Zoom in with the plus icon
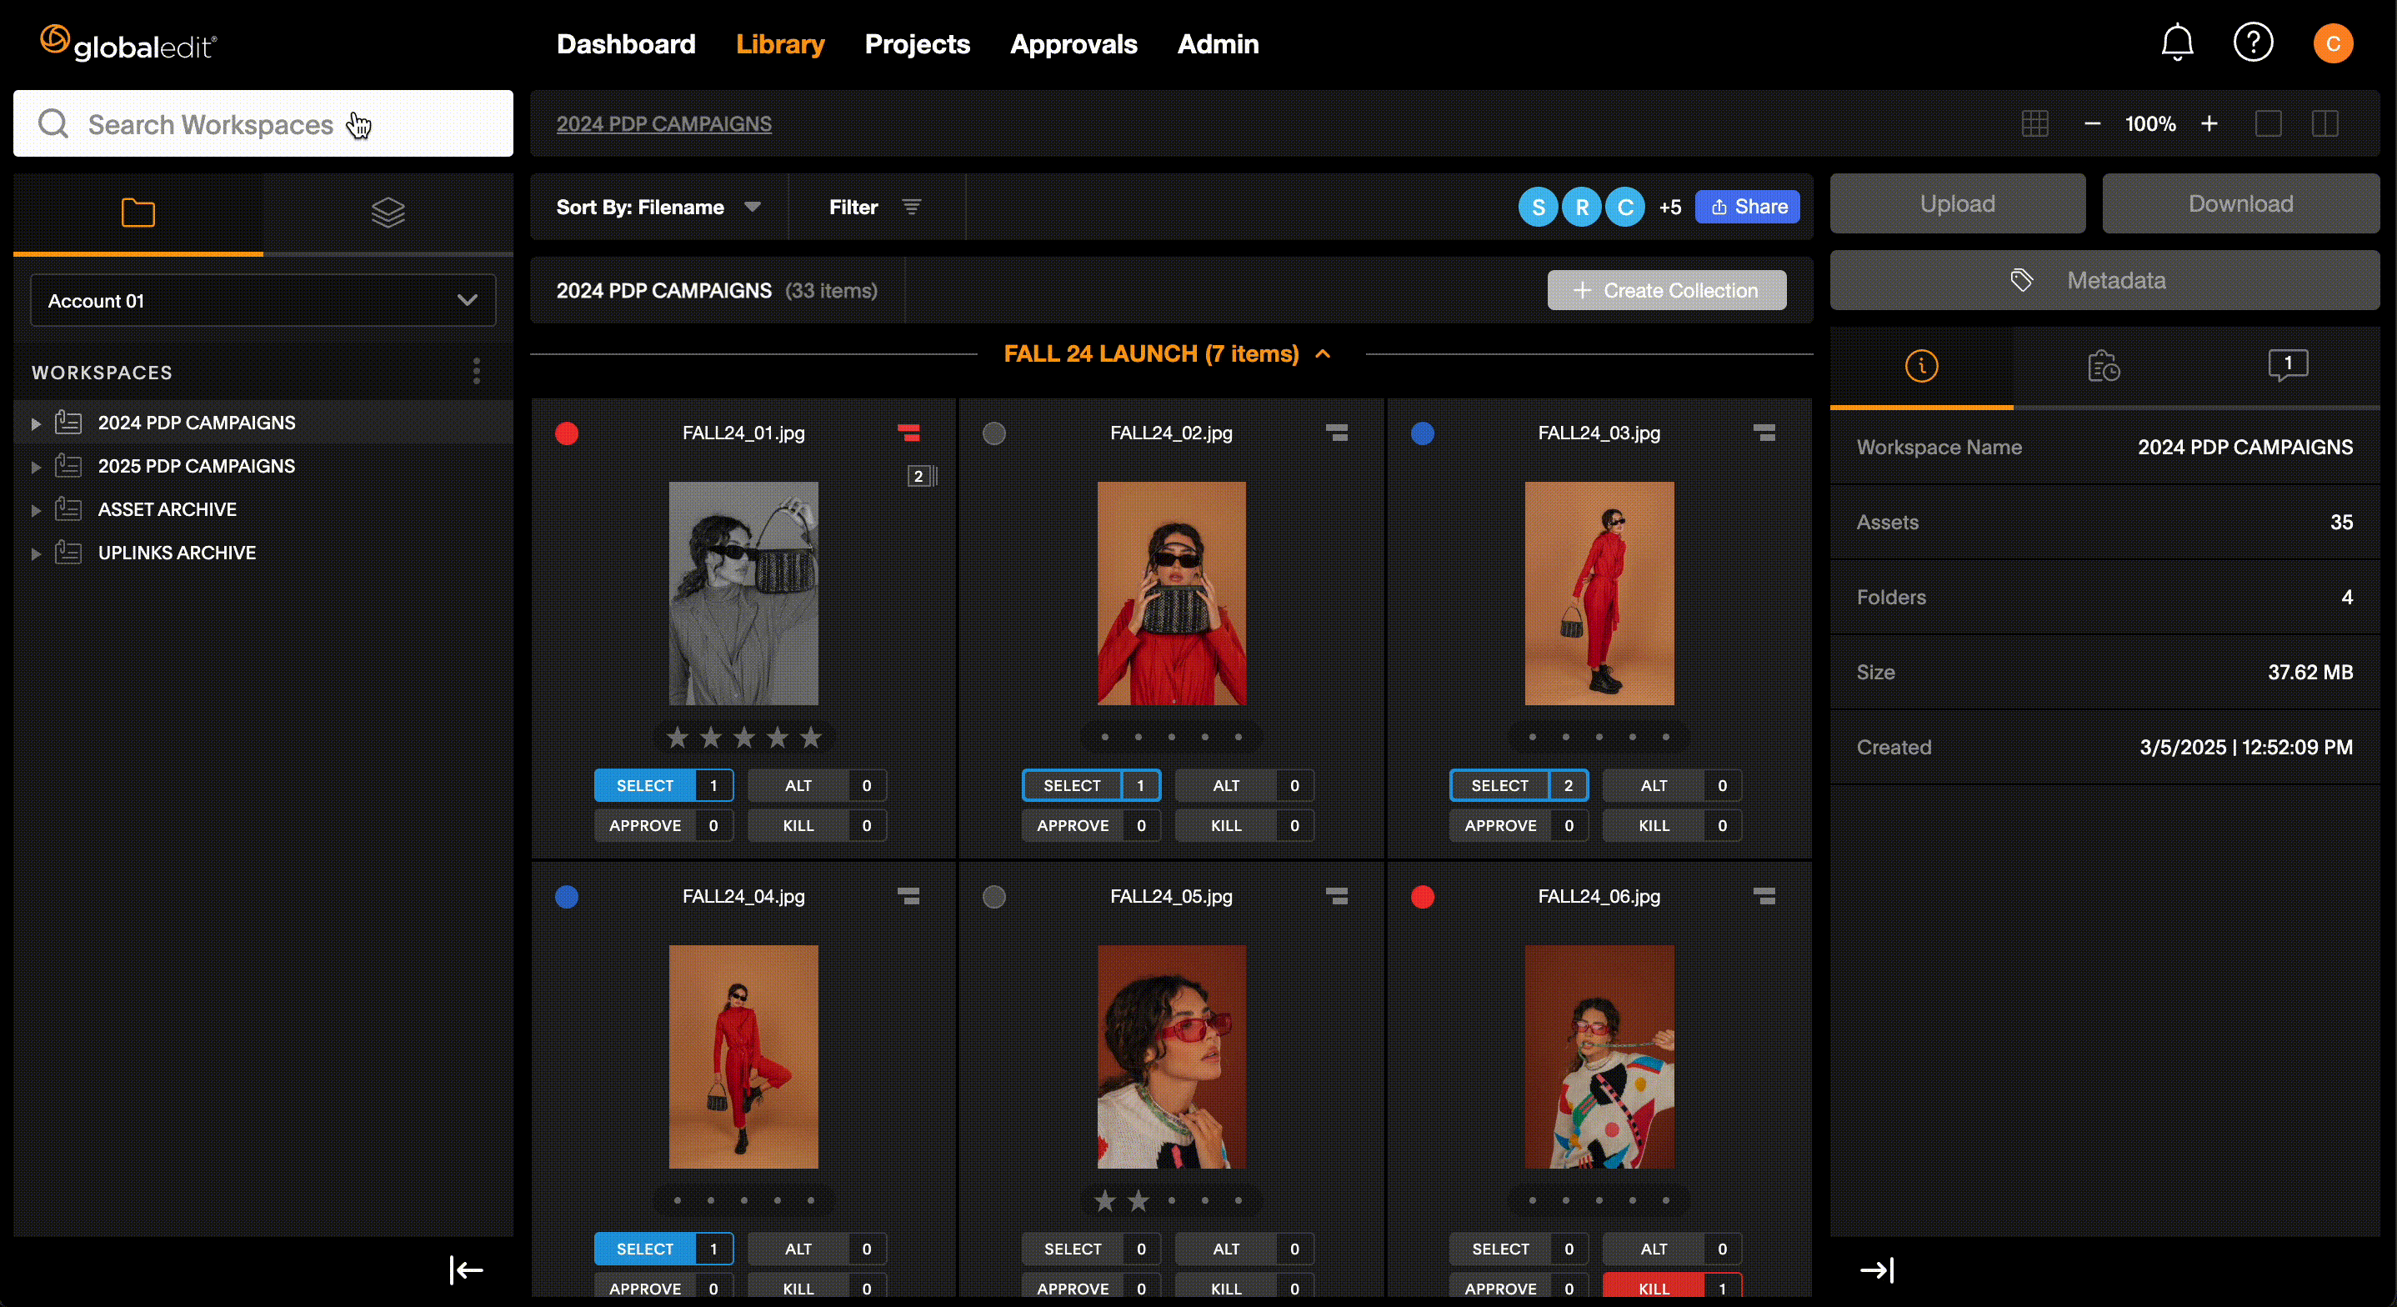Viewport: 2397px width, 1307px height. coord(2209,124)
